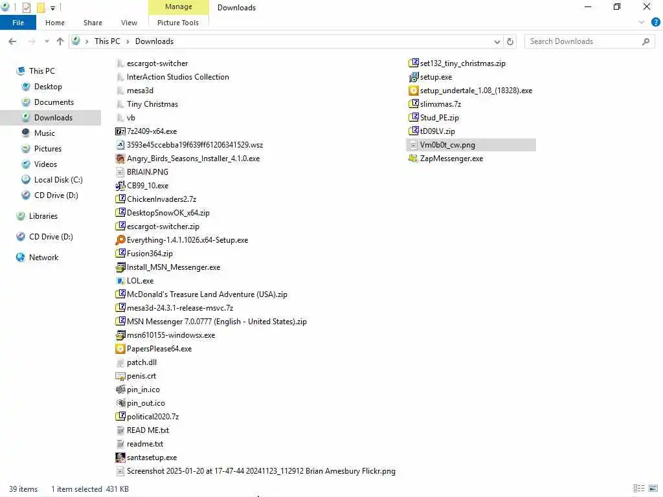Click the pin_in.ico file icon

click(120, 389)
